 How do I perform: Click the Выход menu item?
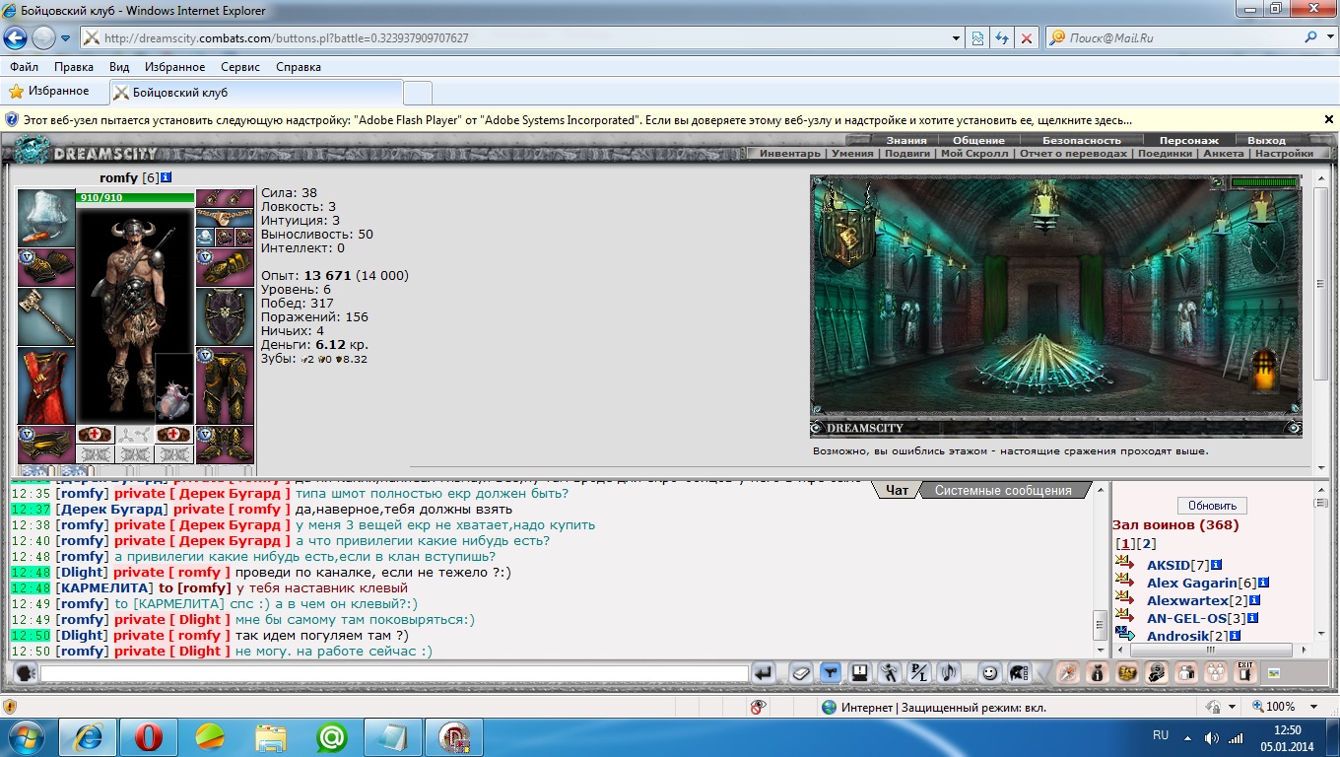pyautogui.click(x=1266, y=140)
